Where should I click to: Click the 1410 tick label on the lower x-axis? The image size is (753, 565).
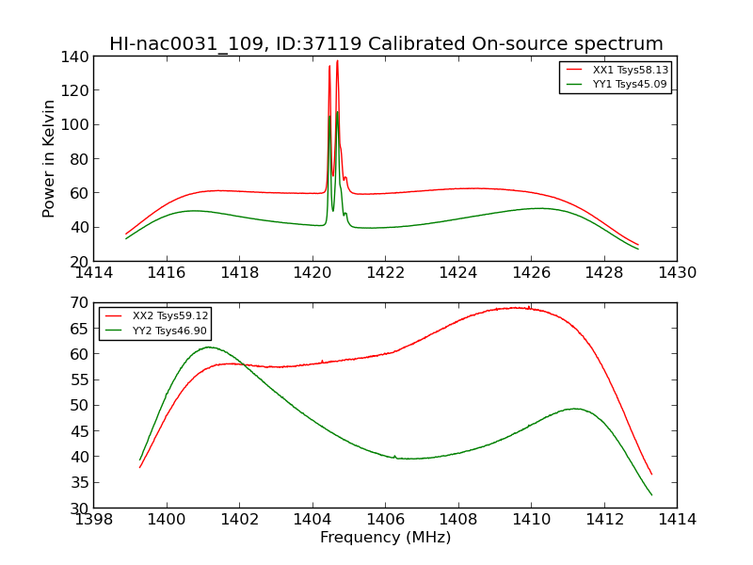tap(531, 519)
